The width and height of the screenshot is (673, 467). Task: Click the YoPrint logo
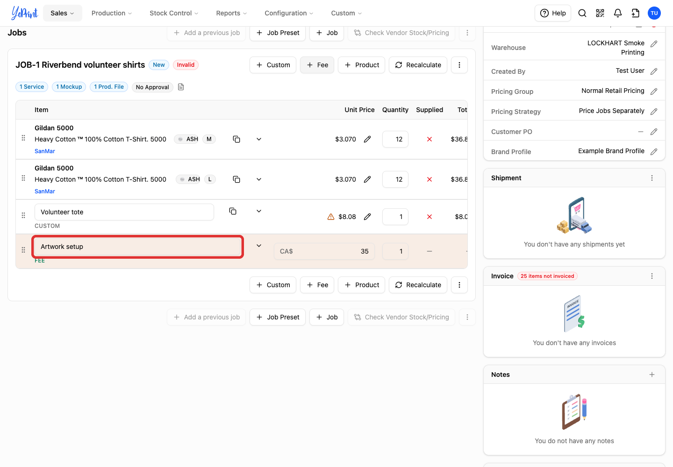click(24, 13)
